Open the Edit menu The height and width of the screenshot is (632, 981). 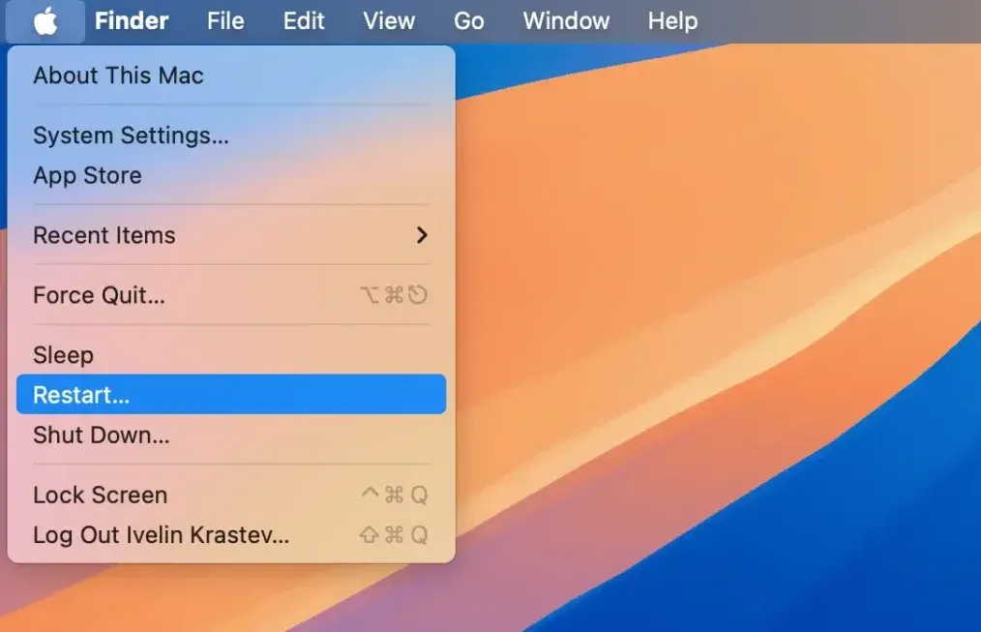point(304,21)
